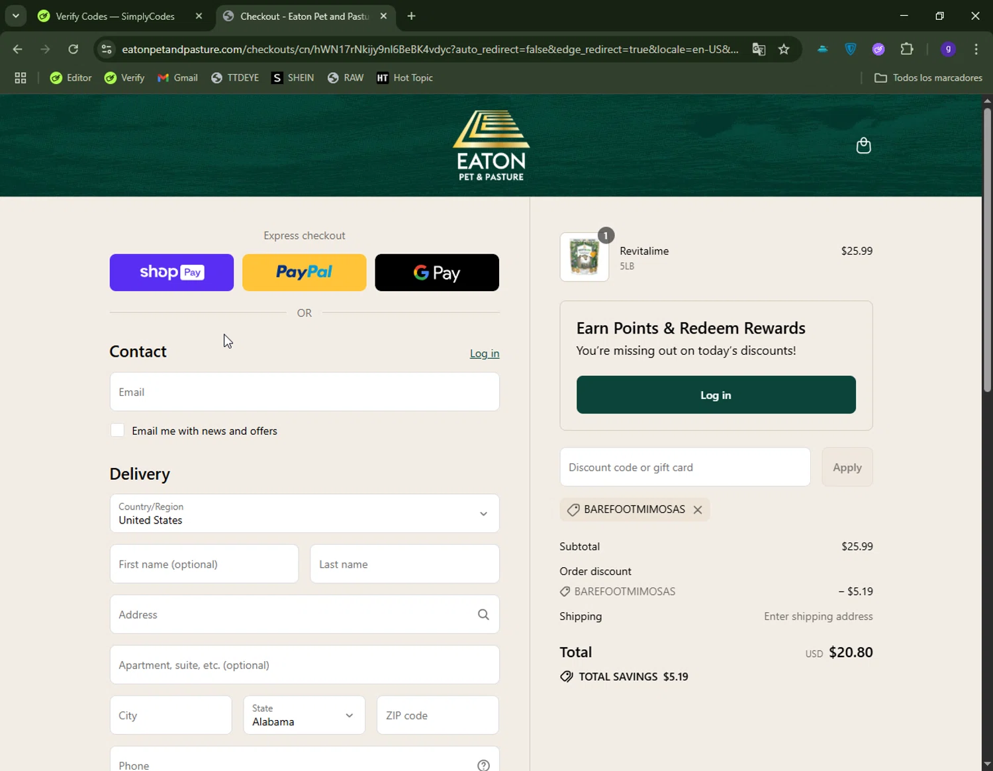Viewport: 993px width, 771px height.
Task: Click the Phone input field
Action: 305,760
